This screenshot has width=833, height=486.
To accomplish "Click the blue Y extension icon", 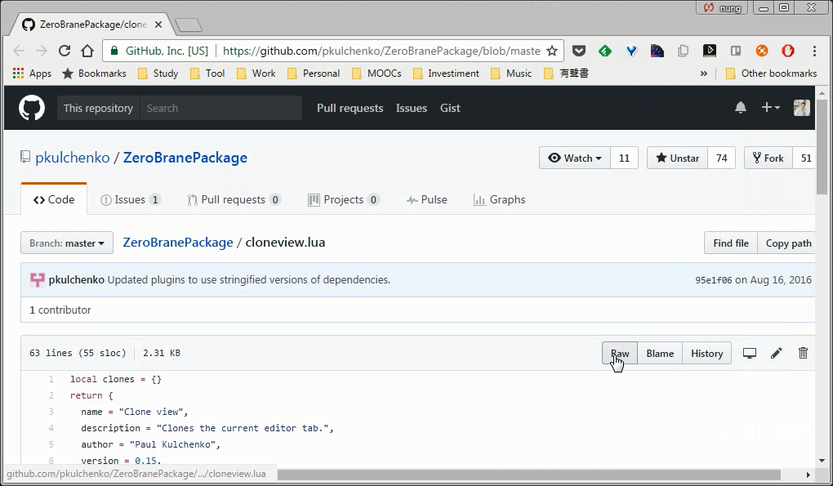I will coord(631,51).
